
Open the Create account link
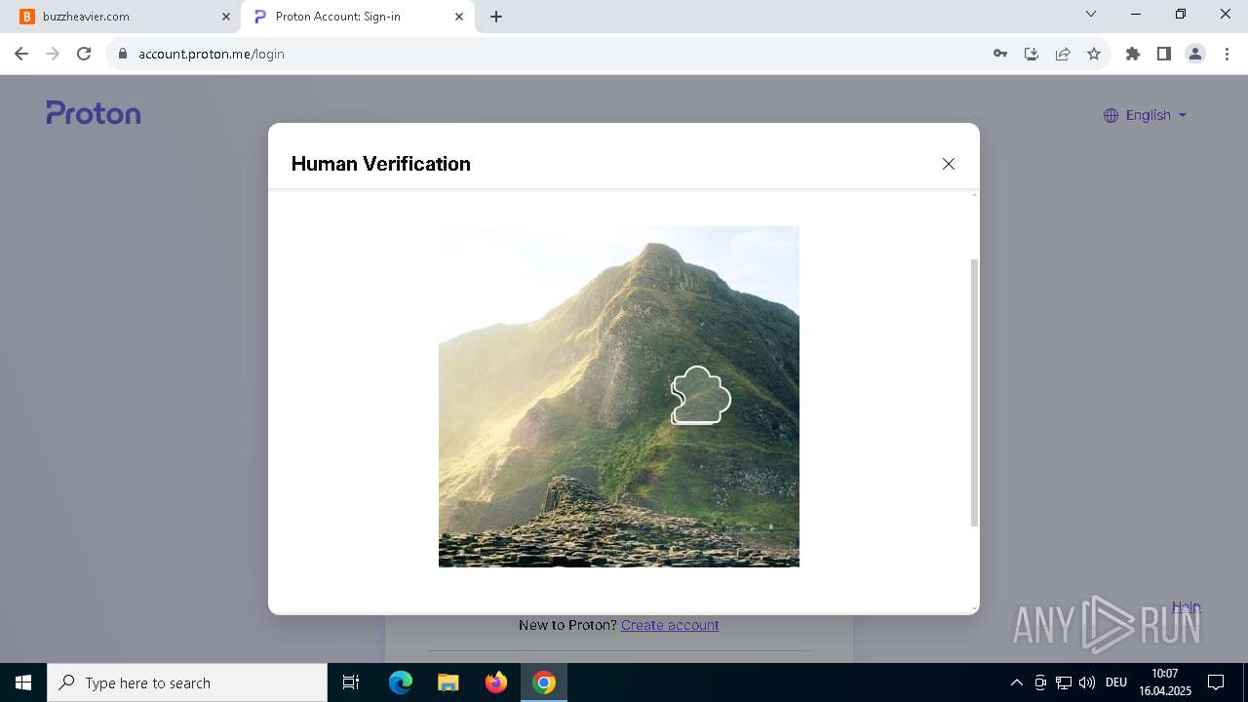pos(670,625)
